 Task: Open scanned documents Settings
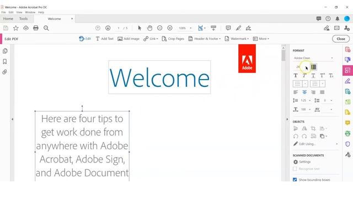pyautogui.click(x=302, y=162)
